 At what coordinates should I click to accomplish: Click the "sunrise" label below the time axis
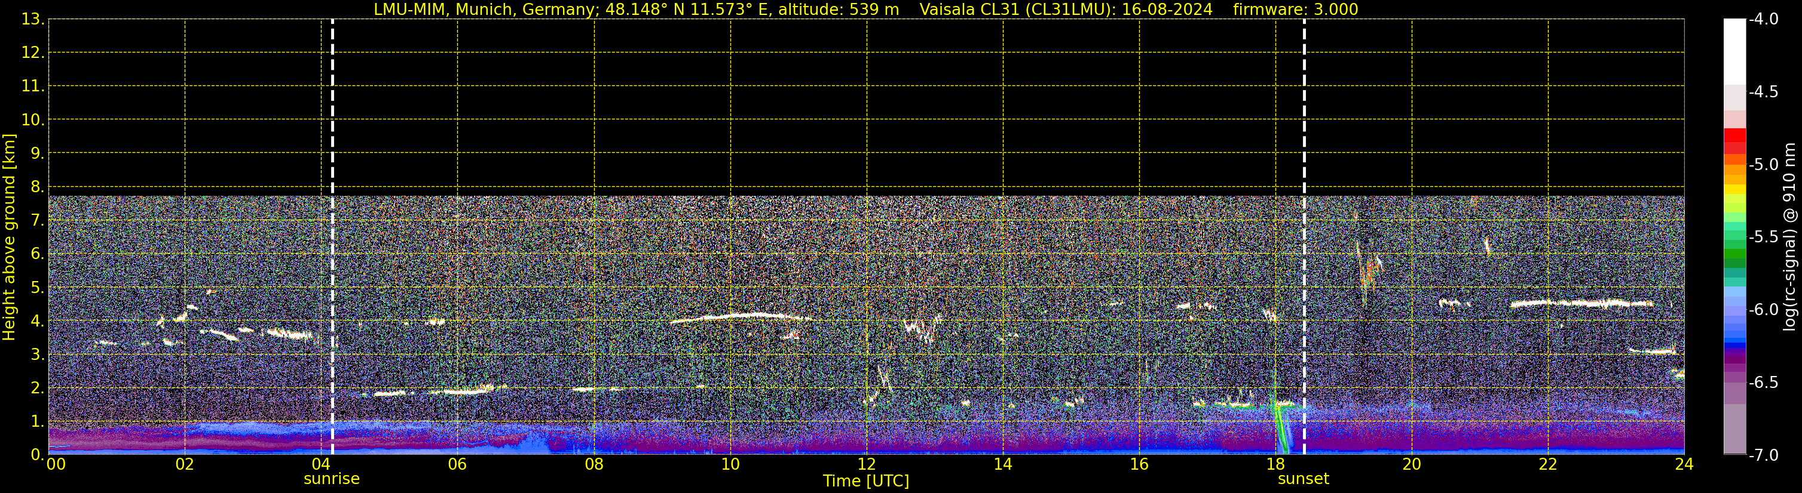tap(332, 479)
